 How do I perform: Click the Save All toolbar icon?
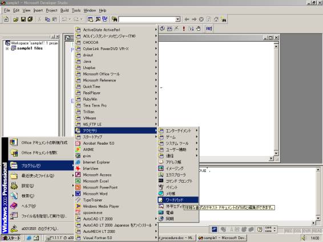point(30,19)
